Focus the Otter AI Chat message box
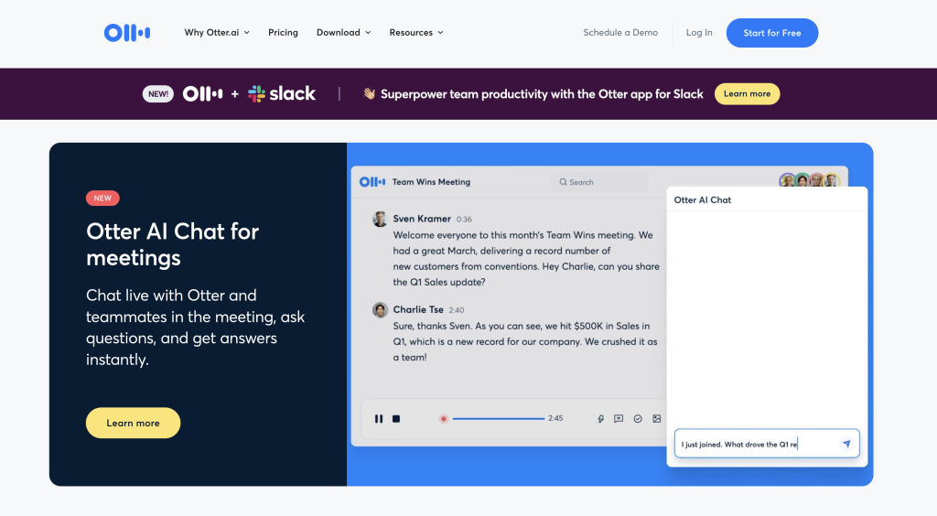 tap(767, 444)
